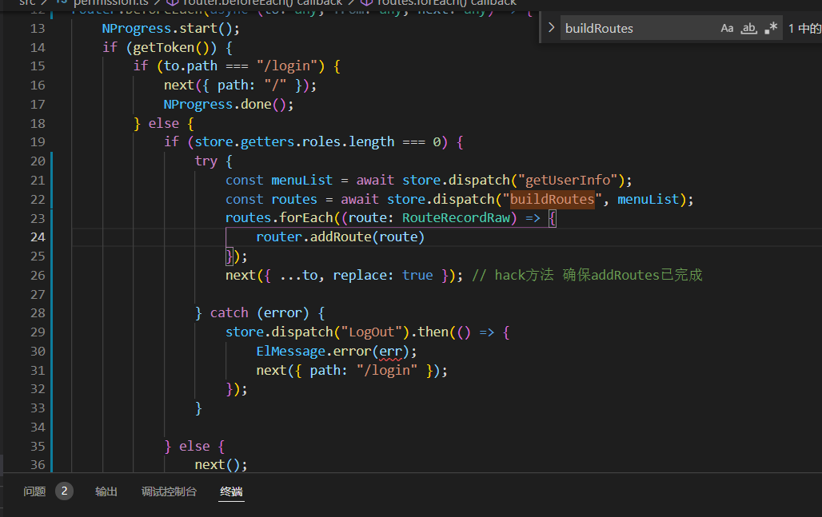Switch to the 输出 panel tab
This screenshot has width=822, height=517.
coord(106,491)
